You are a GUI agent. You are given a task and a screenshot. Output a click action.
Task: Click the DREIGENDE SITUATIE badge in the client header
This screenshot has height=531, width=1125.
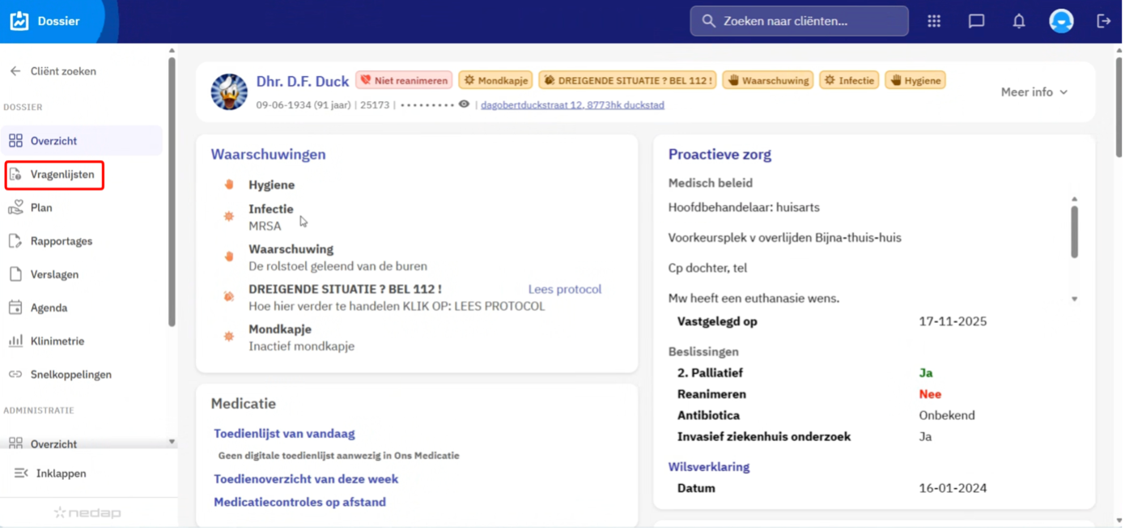point(627,80)
